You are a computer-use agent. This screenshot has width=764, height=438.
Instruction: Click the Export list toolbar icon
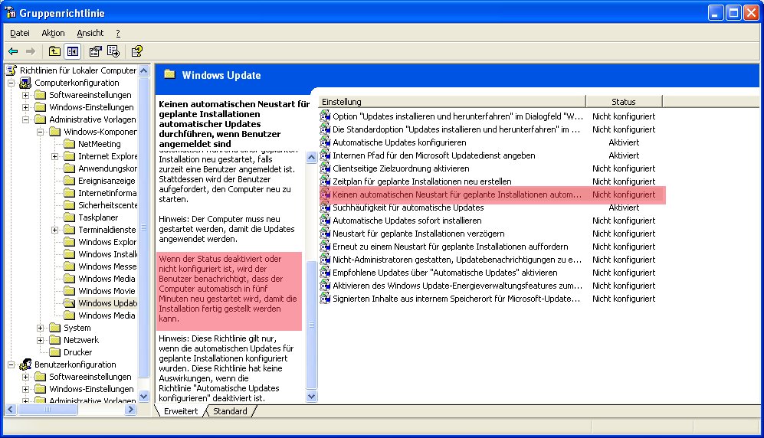113,51
